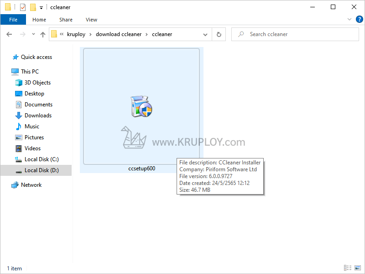Click the ccsetup600 file name
Viewport: 365px width, 274px height.
tap(141, 169)
